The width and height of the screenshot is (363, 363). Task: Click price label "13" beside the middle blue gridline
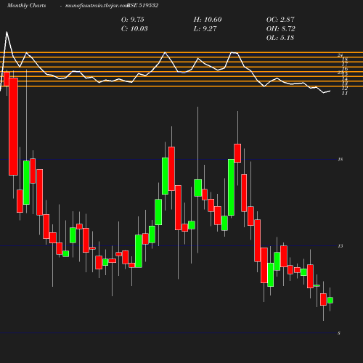(340, 246)
